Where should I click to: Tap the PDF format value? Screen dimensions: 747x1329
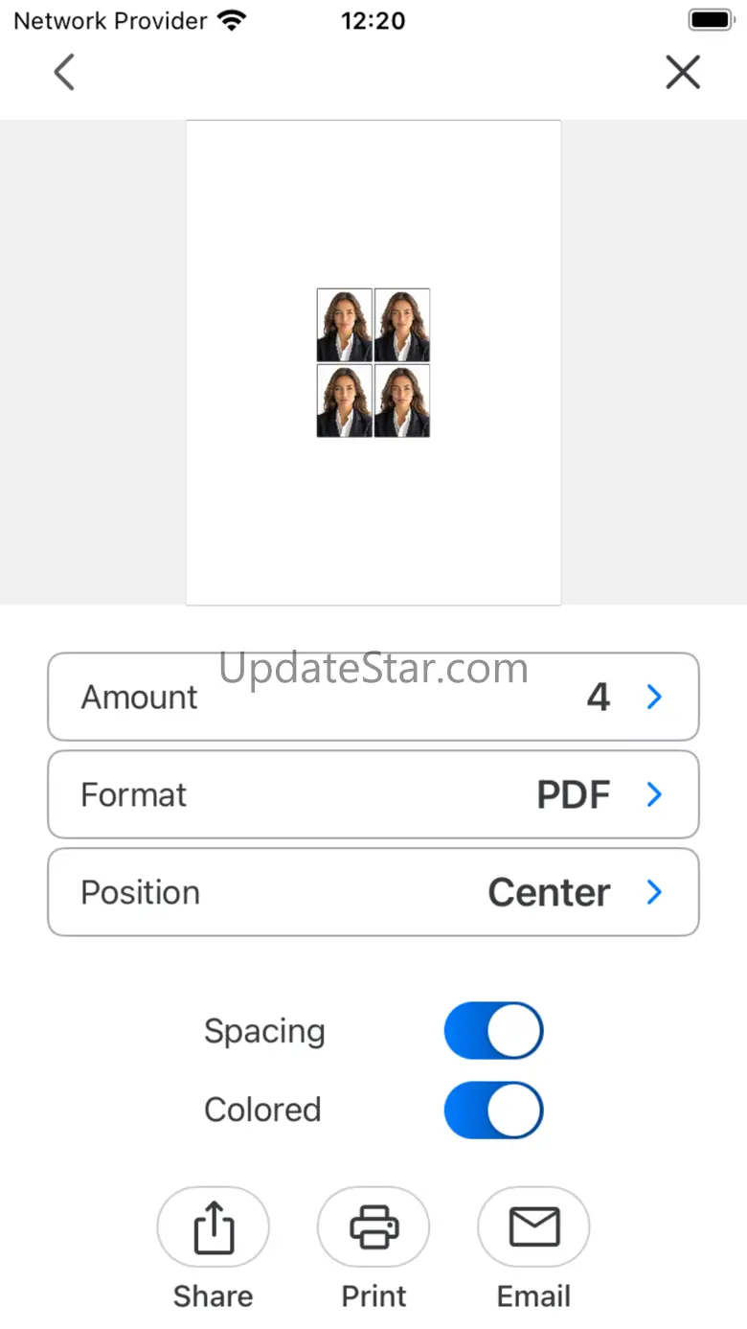(x=574, y=794)
